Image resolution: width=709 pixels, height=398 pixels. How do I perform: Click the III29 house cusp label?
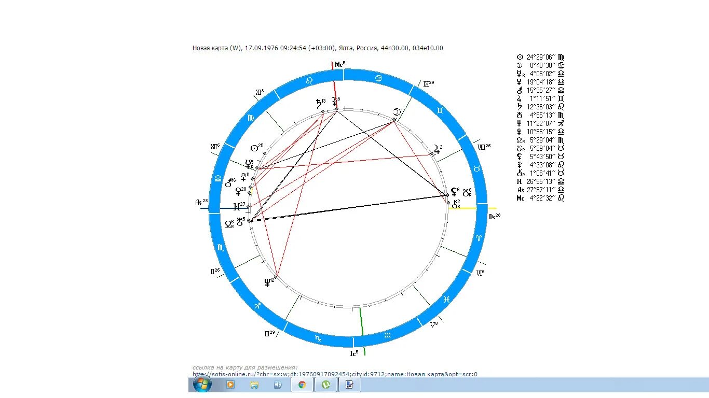269,333
